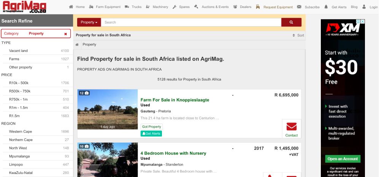Open the Sort options
The width and height of the screenshot is (379, 177).
click(298, 35)
